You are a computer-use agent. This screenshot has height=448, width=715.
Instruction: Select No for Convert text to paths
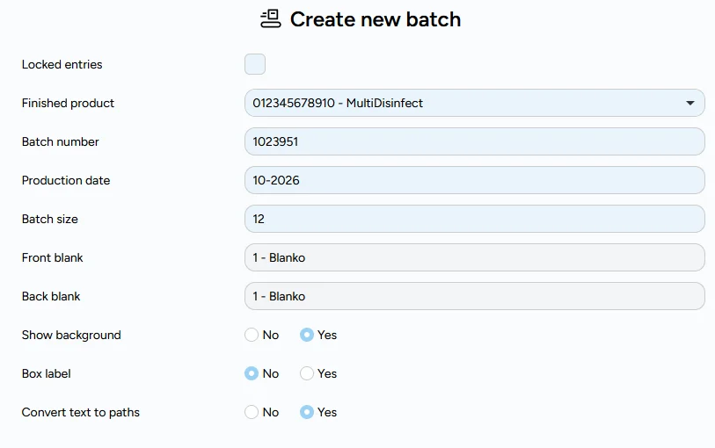pos(252,413)
